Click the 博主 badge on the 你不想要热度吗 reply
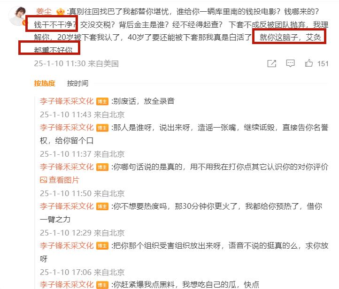Screen dimensions: 339x289 [102, 206]
